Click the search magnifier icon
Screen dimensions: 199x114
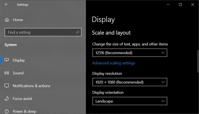[77, 32]
